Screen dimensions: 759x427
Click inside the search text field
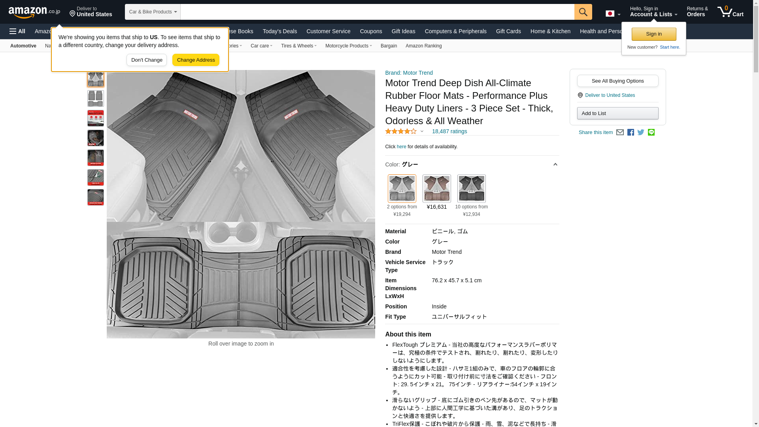(x=377, y=12)
